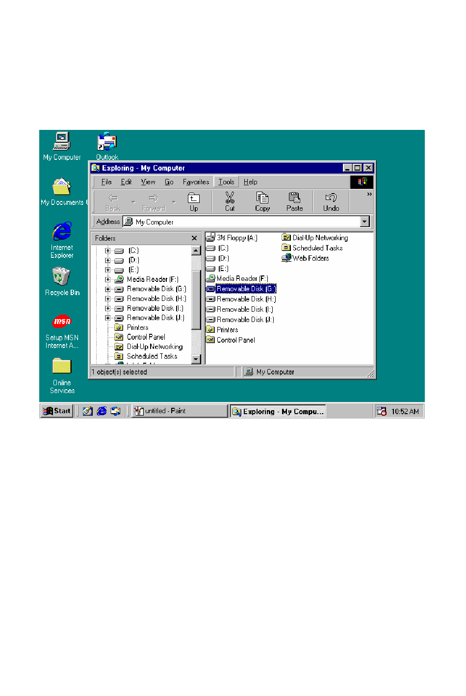The width and height of the screenshot is (466, 696).
Task: Select the My Computer desktop icon
Action: tap(62, 146)
